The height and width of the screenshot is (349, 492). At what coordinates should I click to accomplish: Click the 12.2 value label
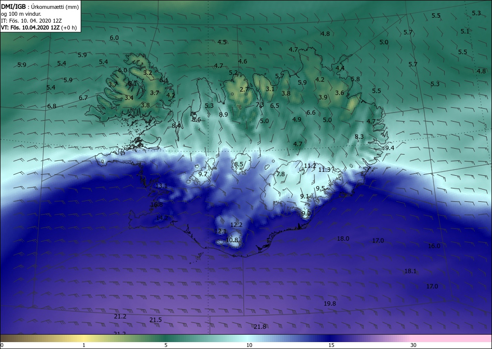[x=236, y=225]
